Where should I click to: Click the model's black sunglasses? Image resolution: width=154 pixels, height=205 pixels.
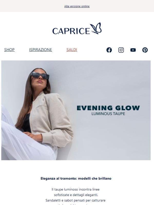coord(40,76)
